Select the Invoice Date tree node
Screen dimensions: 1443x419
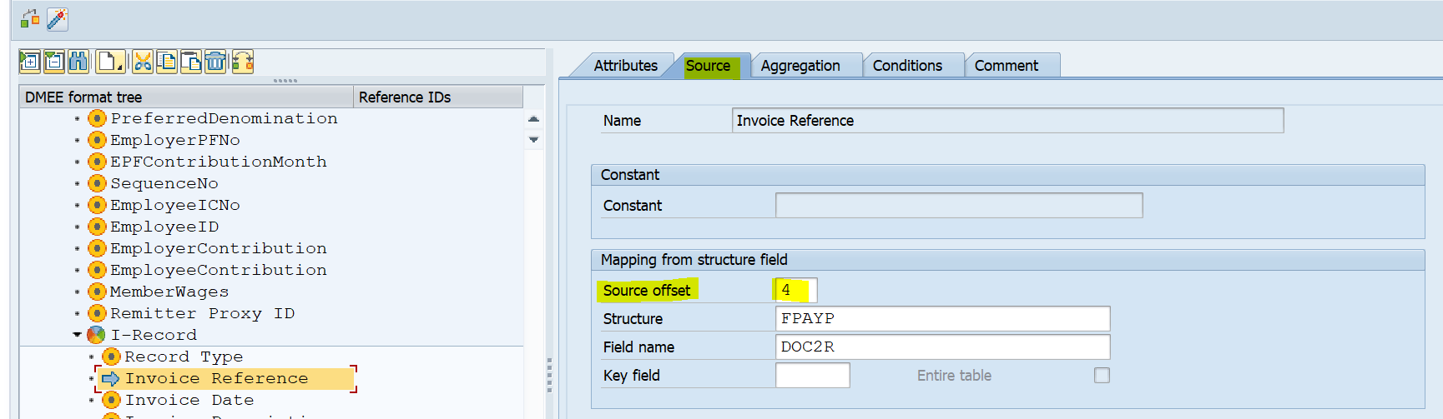[189, 400]
